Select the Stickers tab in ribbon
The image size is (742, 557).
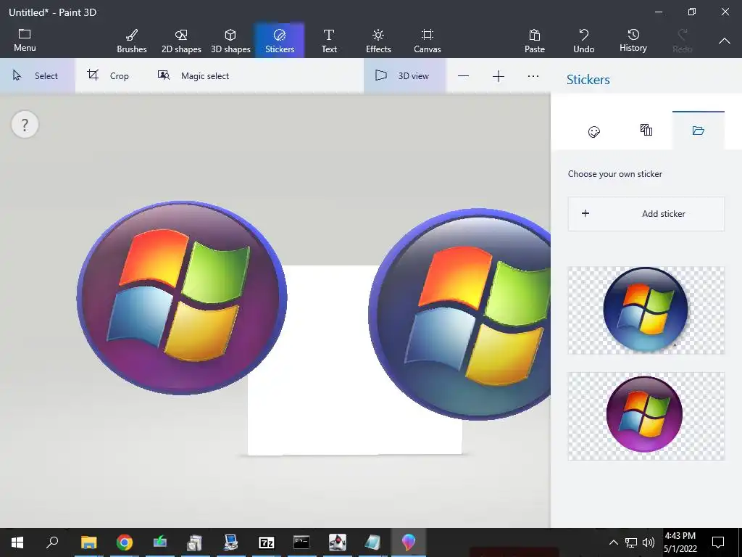click(x=280, y=41)
